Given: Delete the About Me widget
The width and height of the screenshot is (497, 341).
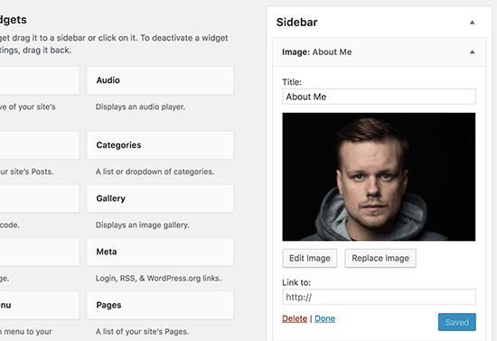Looking at the screenshot, I should [x=295, y=318].
